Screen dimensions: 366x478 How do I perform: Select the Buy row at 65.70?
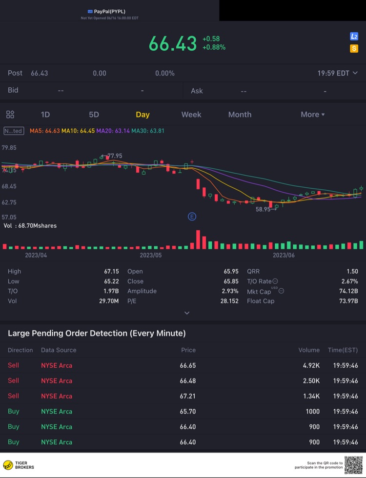pos(183,411)
